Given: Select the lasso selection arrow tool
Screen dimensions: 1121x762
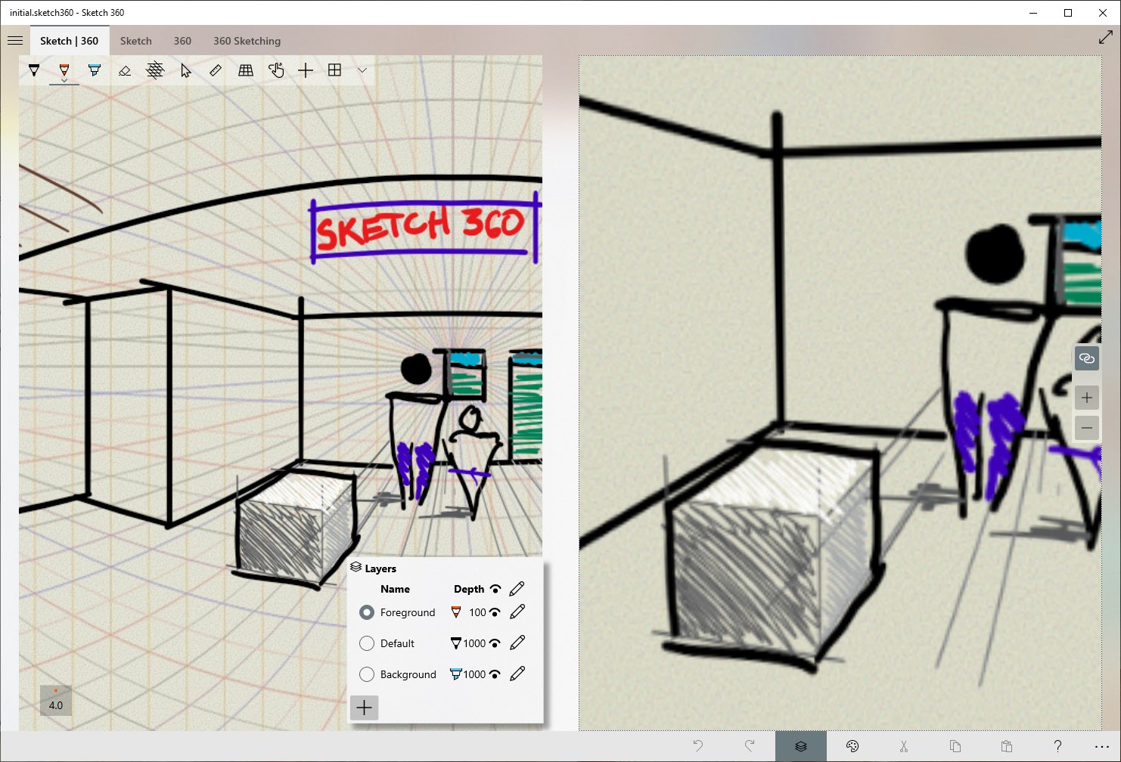Looking at the screenshot, I should pos(185,70).
